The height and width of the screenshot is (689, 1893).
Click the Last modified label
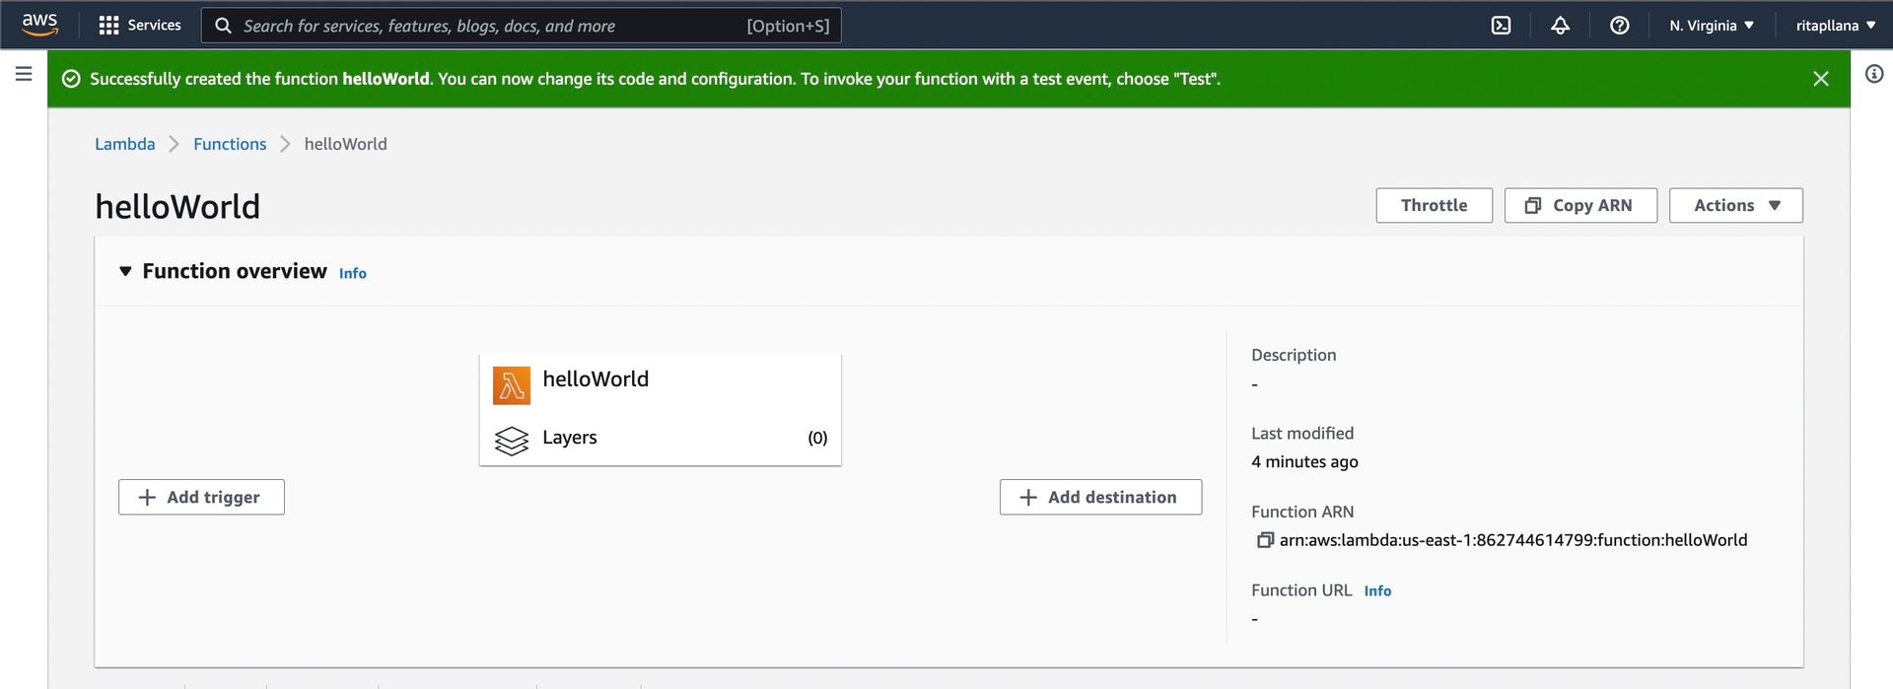(1302, 433)
